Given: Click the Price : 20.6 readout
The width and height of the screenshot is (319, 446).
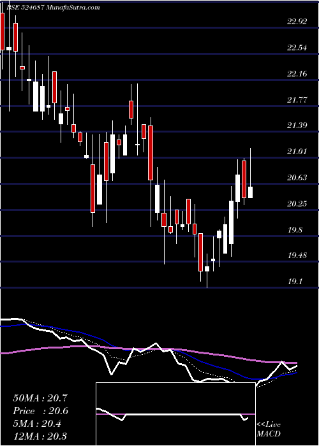Looking at the screenshot, I should (41, 411).
